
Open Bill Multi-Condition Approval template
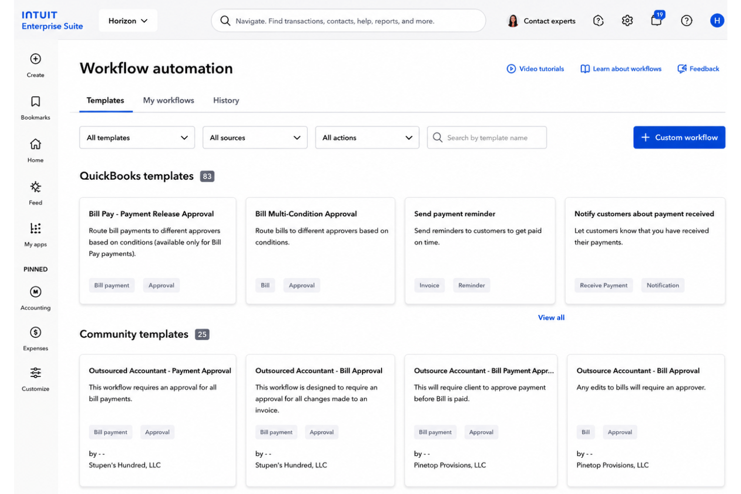320,250
